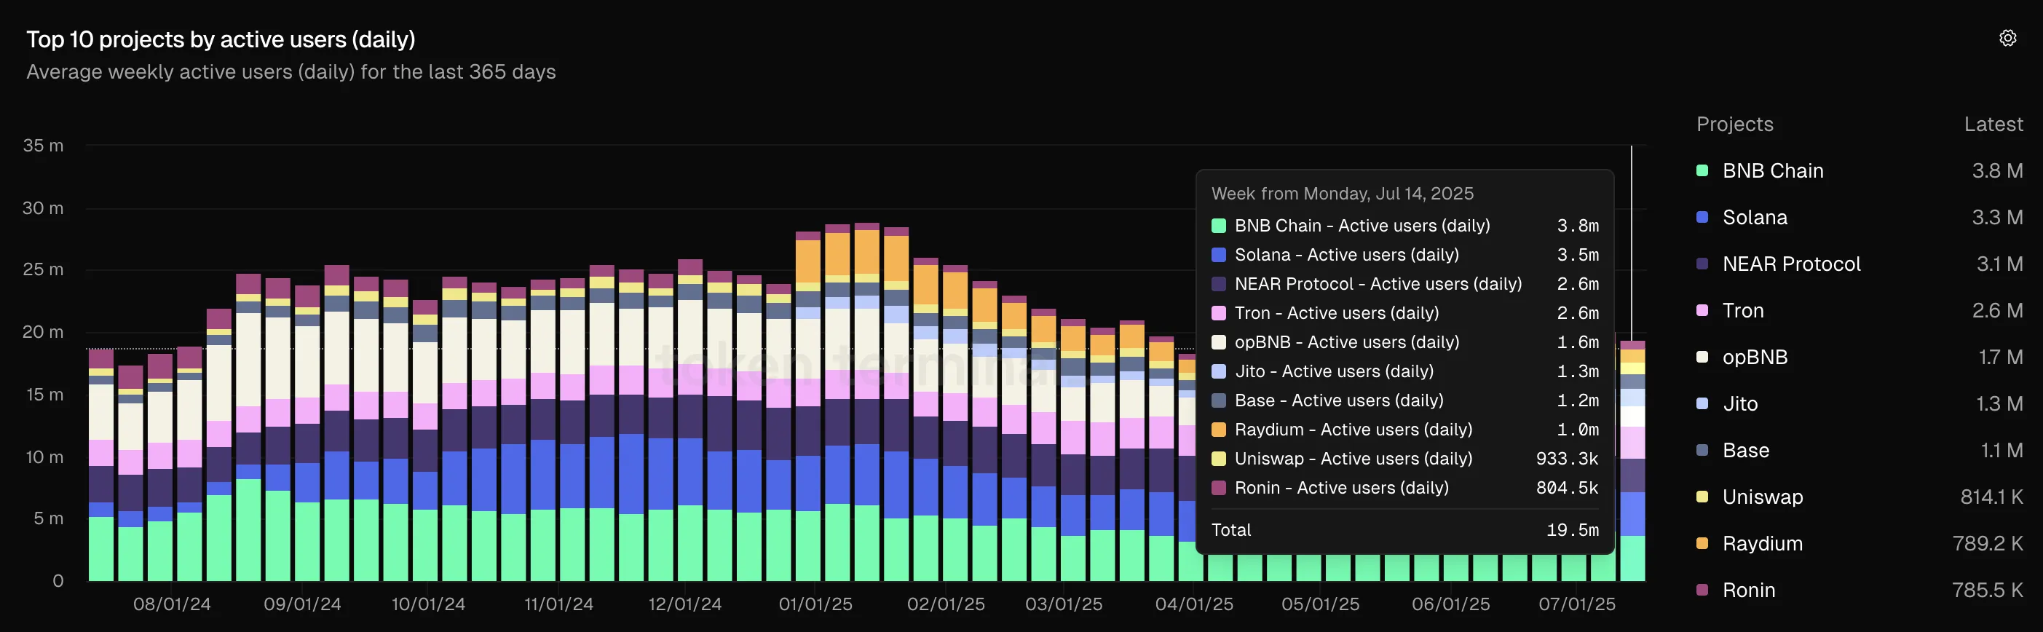2043x632 pixels.
Task: Click the 06/01/25 x-axis date label
Action: 1450,604
